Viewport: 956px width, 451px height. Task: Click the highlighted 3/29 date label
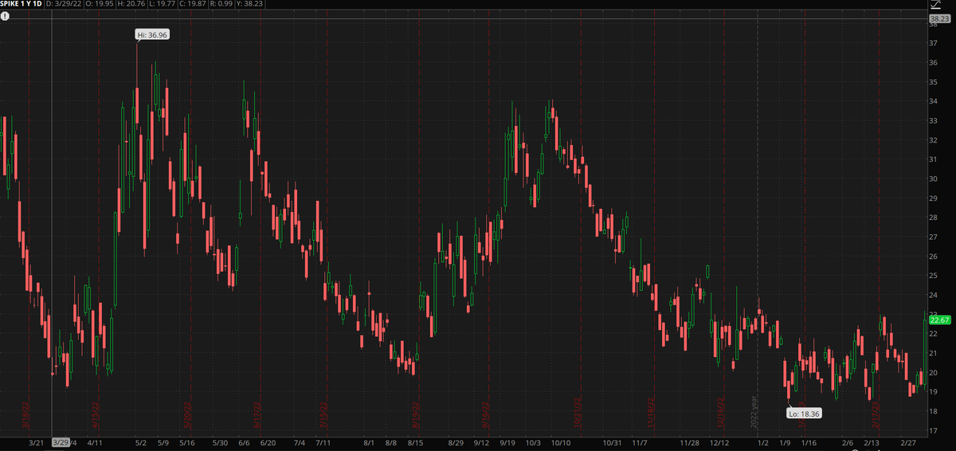pos(61,441)
